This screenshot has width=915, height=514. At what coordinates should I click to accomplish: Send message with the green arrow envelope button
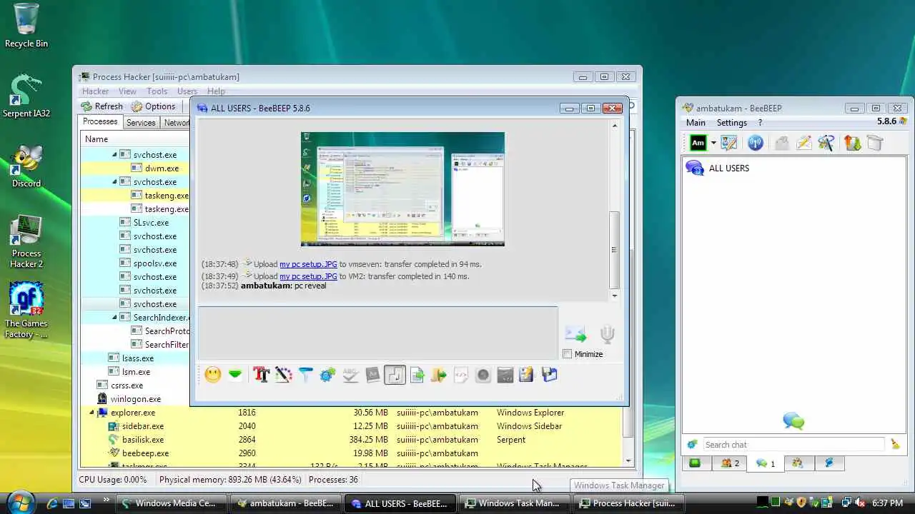click(575, 333)
